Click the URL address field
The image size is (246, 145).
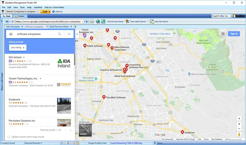click(48, 21)
